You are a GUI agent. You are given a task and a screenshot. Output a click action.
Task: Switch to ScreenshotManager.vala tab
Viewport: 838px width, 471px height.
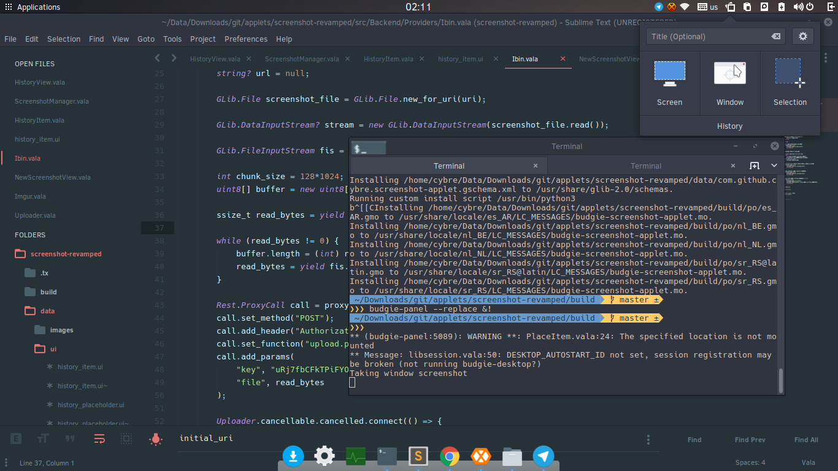[x=302, y=59]
